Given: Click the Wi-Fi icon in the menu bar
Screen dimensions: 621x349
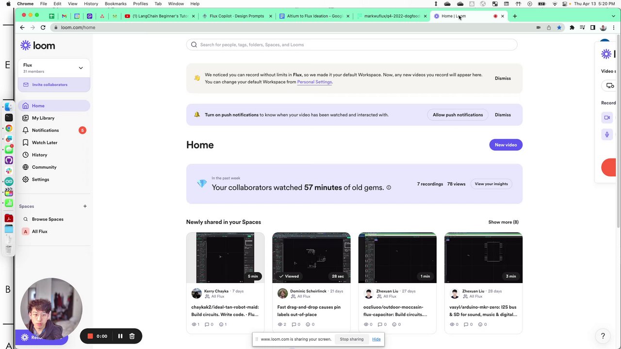Looking at the screenshot, I should point(555,4).
